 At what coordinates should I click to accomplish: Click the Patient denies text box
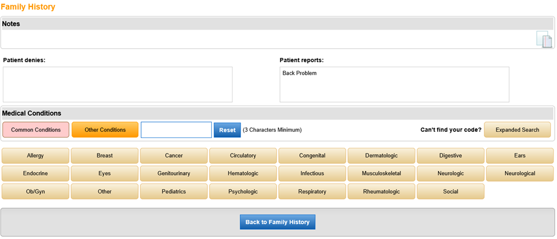118,84
